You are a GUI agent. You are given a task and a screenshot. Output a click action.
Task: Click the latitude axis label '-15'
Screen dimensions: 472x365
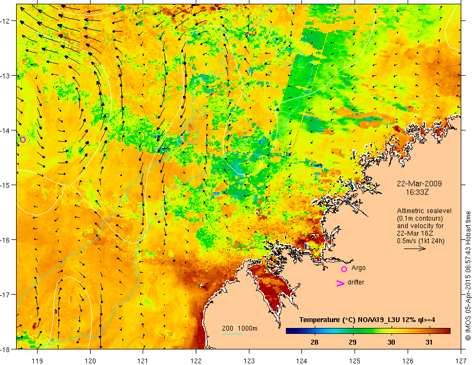pyautogui.click(x=6, y=185)
